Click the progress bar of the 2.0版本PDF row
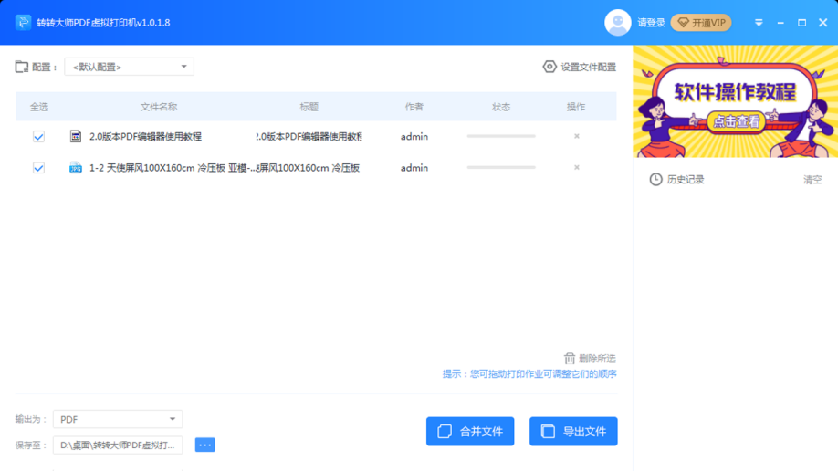Screen dimensions: 838x471 click(x=501, y=136)
